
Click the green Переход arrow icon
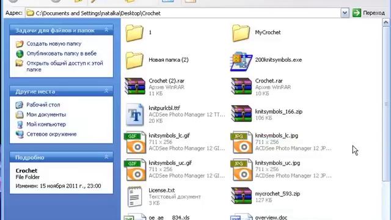tap(357, 13)
